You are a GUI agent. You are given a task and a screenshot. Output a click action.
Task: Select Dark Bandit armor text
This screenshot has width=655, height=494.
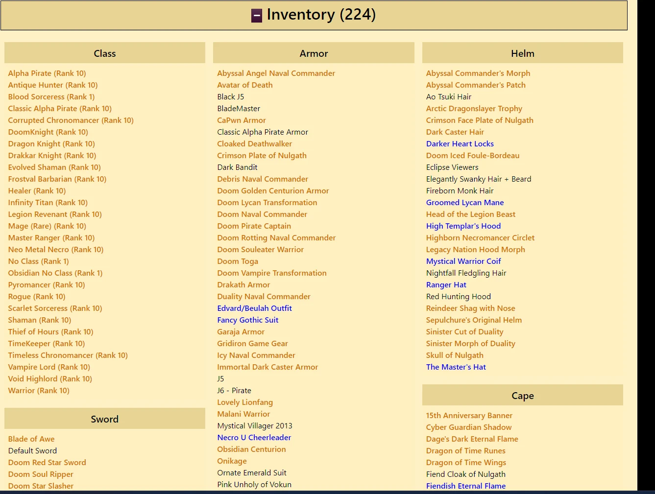[237, 167]
